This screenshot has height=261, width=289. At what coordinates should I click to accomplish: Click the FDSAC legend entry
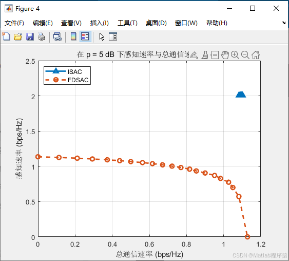(x=67, y=80)
